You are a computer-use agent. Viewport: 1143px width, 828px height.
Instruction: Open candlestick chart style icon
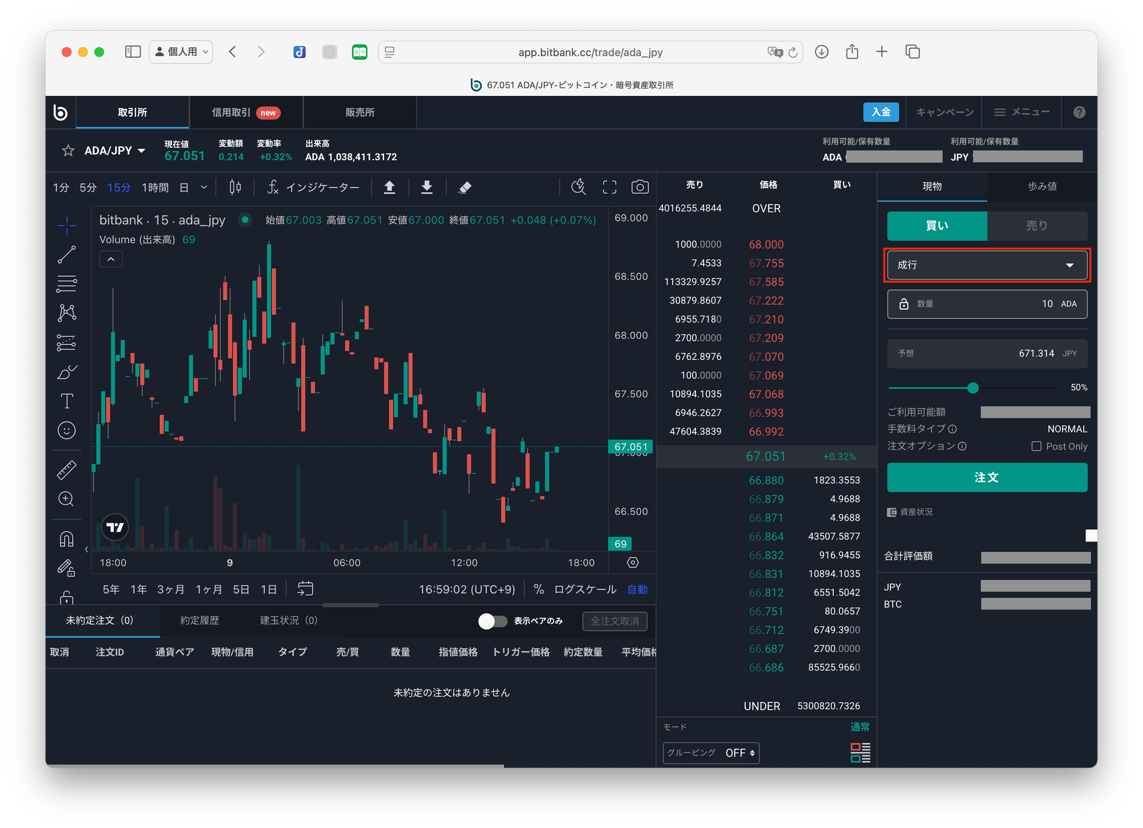(235, 187)
